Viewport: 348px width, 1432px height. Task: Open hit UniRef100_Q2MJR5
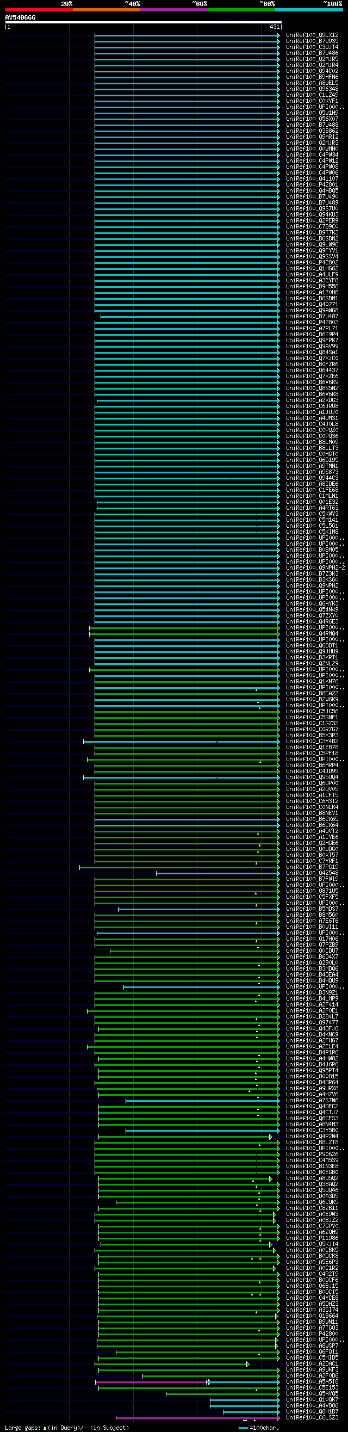tap(313, 59)
